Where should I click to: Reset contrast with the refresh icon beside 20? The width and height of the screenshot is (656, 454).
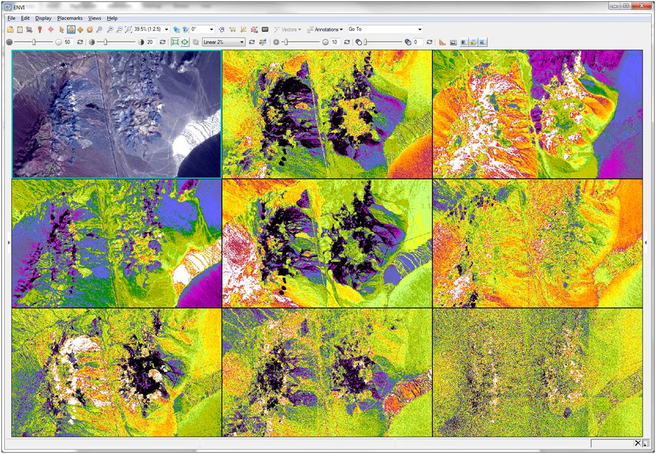[x=163, y=42]
